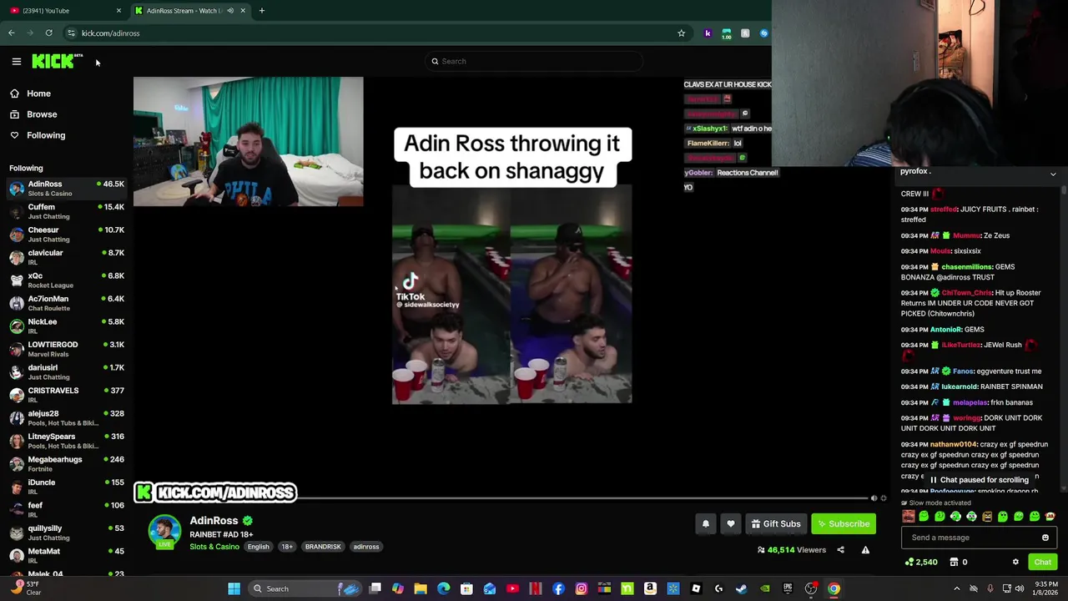Mute AdinRoss tab via speaker icon
This screenshot has width=1068, height=601.
pos(229,11)
